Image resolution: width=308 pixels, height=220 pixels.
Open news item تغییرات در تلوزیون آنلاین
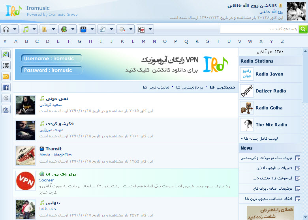[x=274, y=168]
